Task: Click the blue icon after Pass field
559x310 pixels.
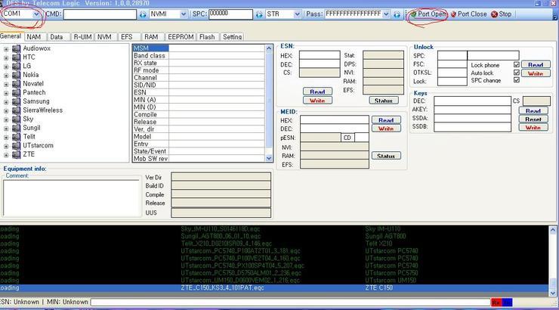Action: (397, 14)
